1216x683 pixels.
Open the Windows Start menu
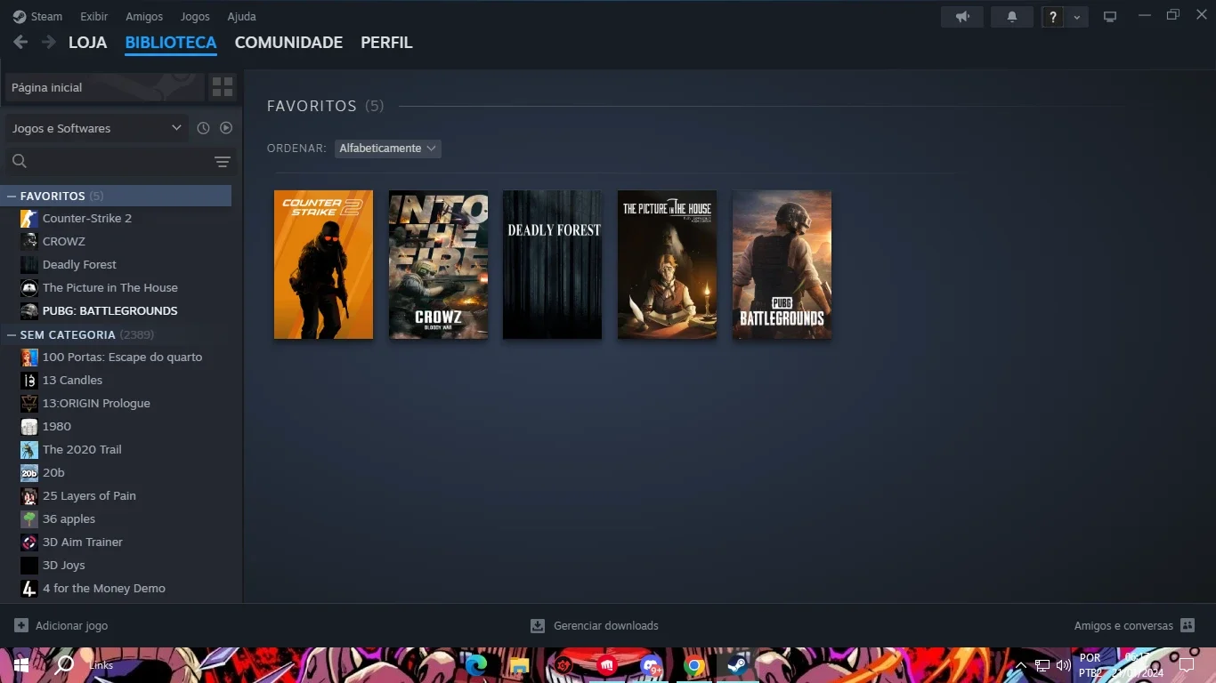click(21, 665)
